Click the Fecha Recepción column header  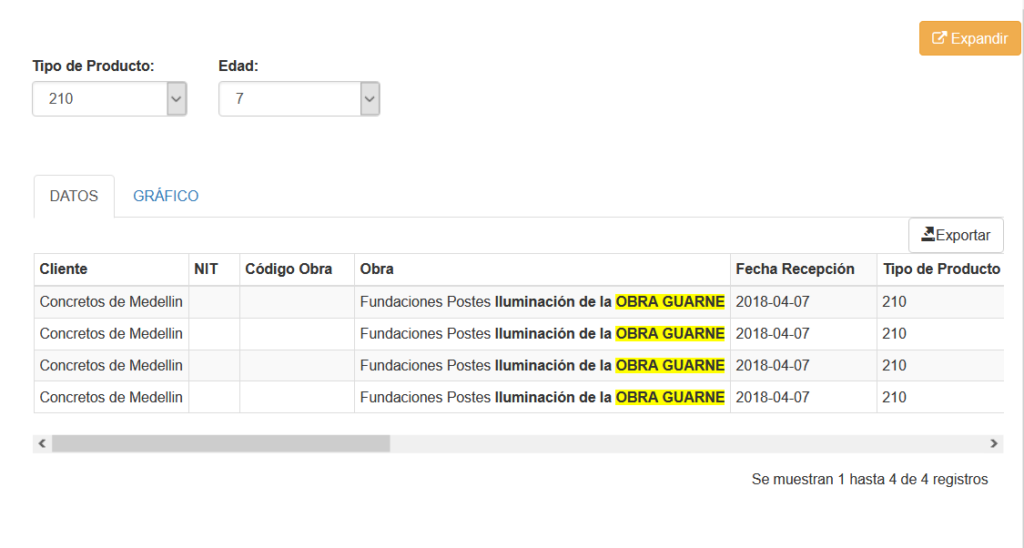pyautogui.click(x=795, y=269)
